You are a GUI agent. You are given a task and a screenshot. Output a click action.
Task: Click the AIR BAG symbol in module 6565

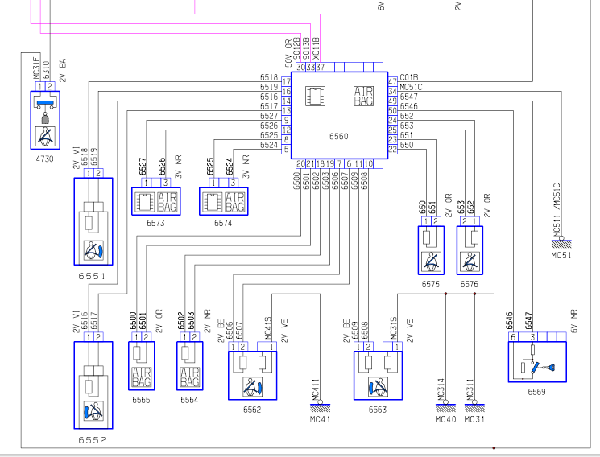[142, 377]
